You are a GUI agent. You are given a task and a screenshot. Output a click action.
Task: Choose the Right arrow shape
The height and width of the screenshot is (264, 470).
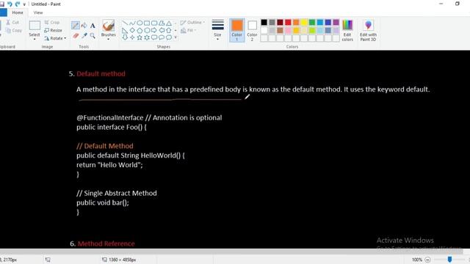154,30
